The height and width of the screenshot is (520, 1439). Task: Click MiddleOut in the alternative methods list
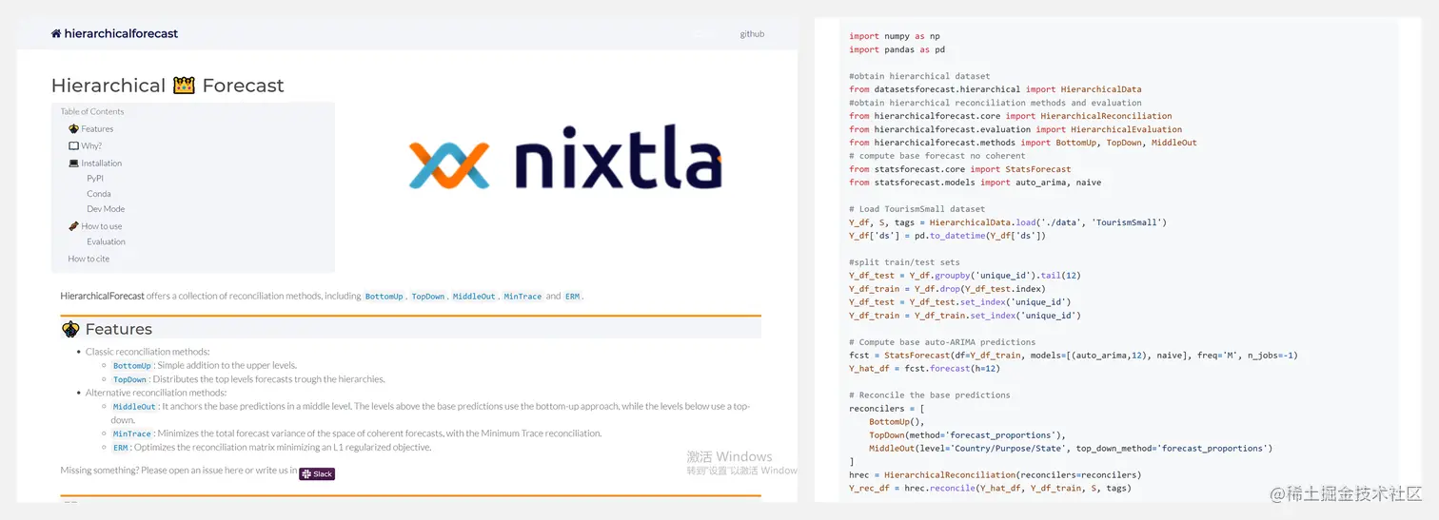[x=134, y=406]
